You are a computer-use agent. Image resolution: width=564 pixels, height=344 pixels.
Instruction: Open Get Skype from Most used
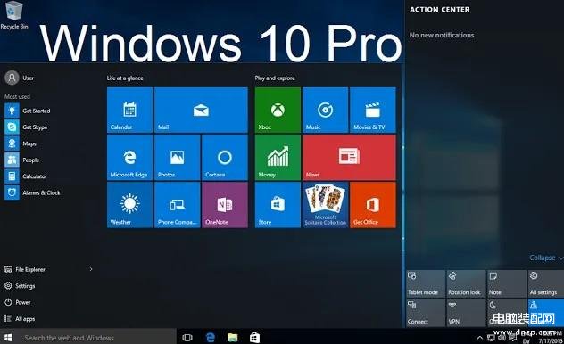click(x=26, y=127)
